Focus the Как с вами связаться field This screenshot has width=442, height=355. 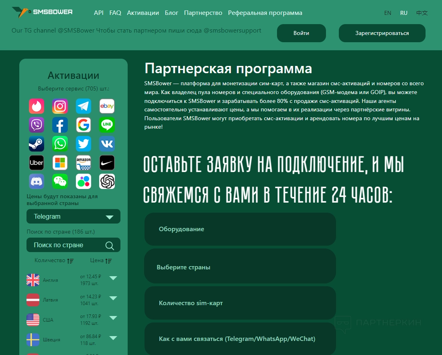coord(240,339)
